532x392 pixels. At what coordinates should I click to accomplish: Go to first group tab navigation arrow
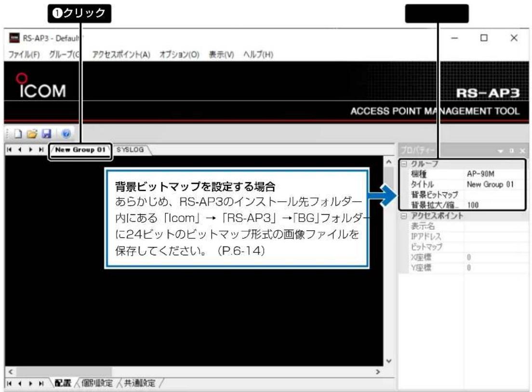point(10,150)
